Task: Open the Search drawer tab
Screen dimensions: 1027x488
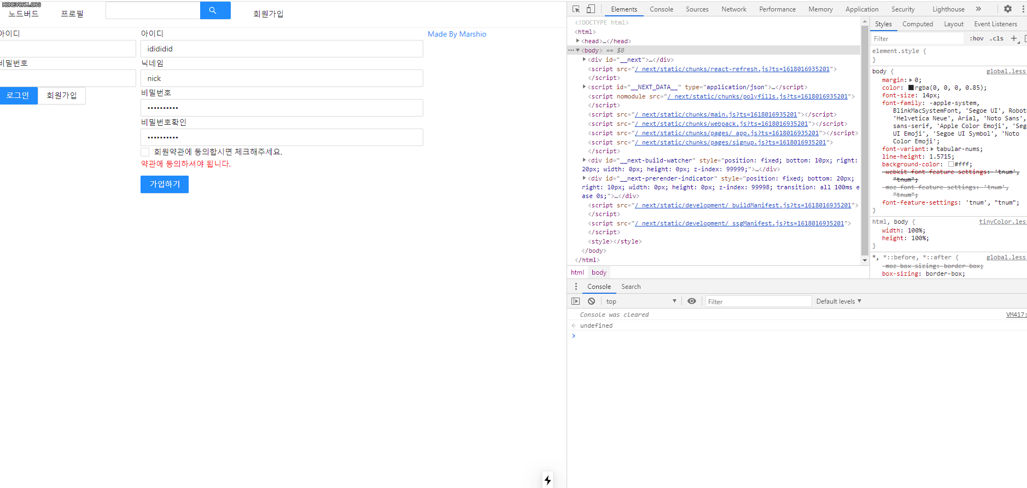Action: coord(631,287)
